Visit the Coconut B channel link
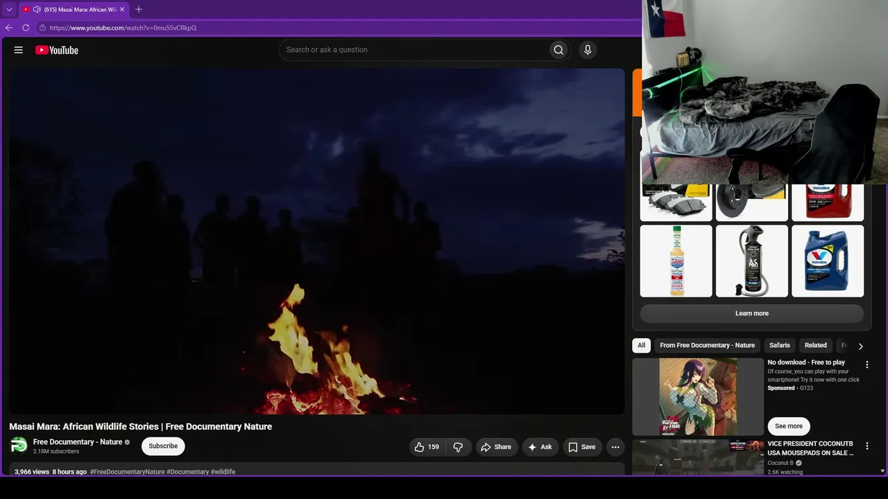The width and height of the screenshot is (888, 499). click(780, 463)
